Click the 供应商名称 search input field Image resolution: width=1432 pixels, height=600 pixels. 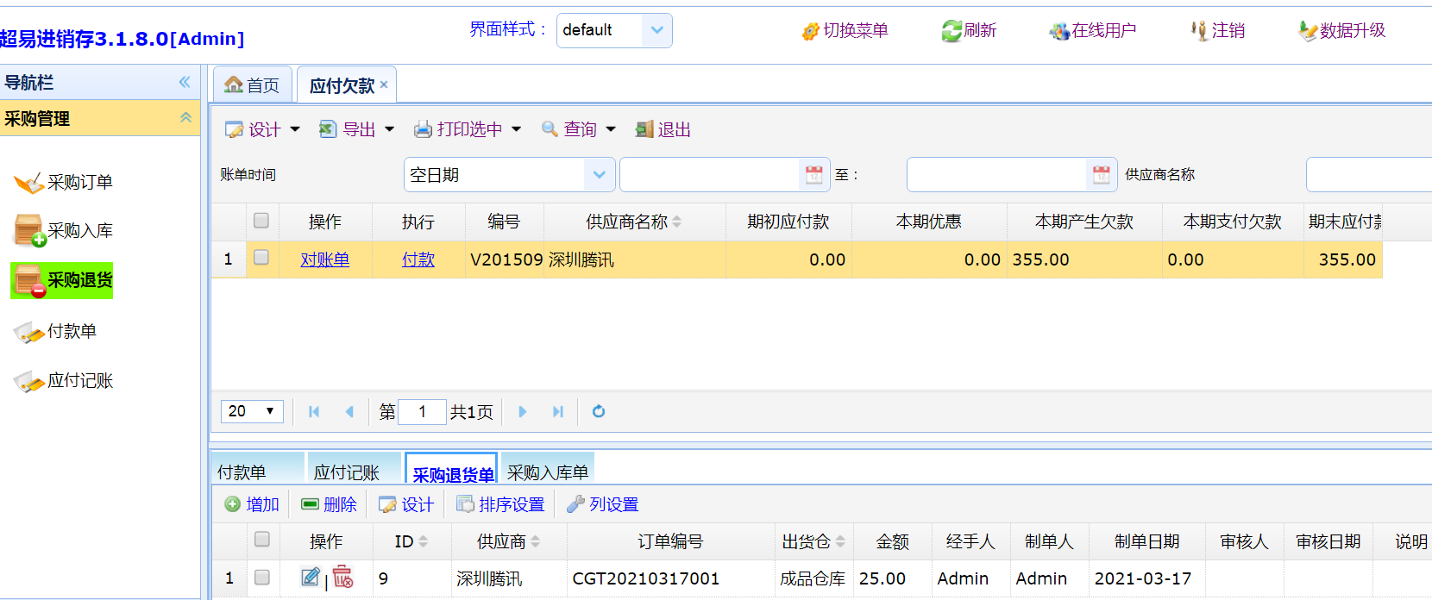tap(1367, 175)
